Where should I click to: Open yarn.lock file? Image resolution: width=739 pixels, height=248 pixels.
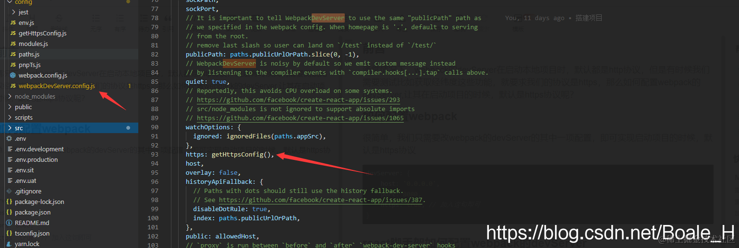point(27,244)
